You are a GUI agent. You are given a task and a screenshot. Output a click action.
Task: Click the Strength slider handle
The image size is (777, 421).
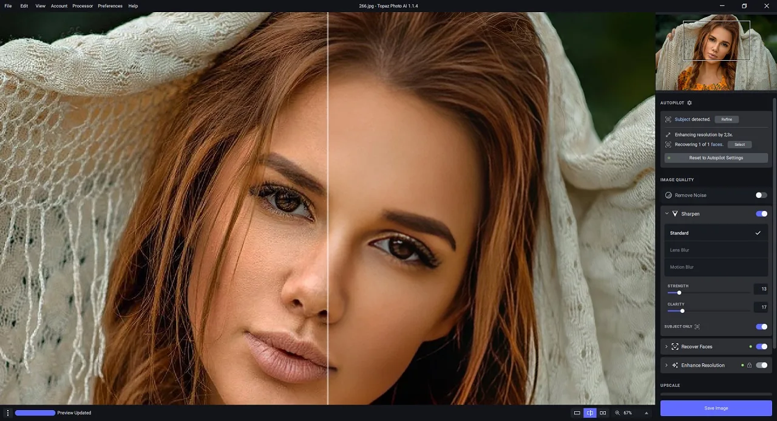pyautogui.click(x=679, y=293)
